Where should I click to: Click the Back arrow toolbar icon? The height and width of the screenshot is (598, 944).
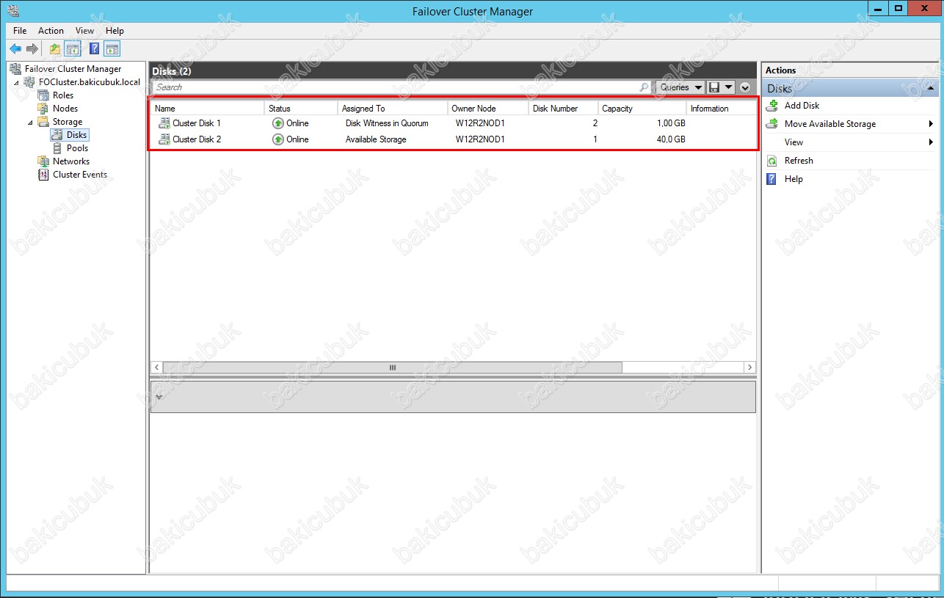pyautogui.click(x=15, y=49)
